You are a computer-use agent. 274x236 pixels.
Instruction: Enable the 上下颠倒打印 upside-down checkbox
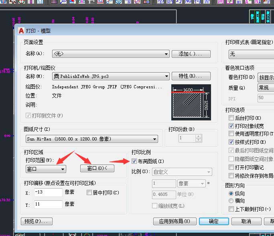[231, 209]
